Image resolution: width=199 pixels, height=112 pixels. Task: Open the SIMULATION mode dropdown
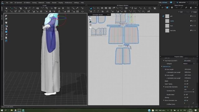182,2
